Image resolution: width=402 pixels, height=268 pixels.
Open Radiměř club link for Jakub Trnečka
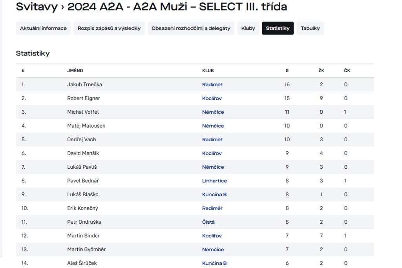(x=212, y=84)
